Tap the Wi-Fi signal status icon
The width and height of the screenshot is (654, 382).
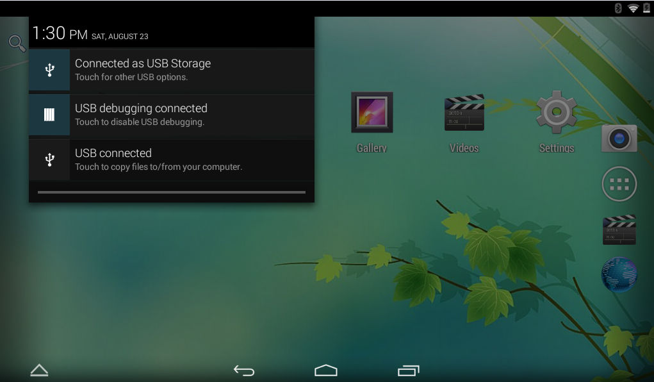[x=633, y=8]
